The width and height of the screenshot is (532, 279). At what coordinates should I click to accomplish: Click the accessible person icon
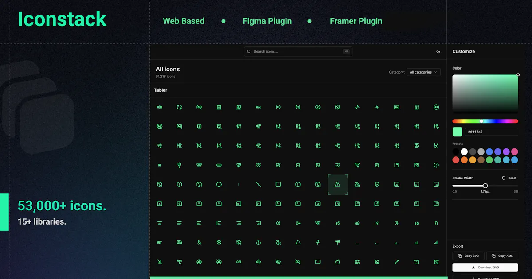click(x=317, y=107)
